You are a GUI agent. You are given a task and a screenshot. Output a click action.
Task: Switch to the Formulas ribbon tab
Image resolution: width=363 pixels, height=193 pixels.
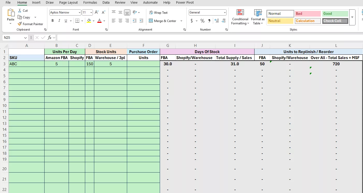pos(90,3)
